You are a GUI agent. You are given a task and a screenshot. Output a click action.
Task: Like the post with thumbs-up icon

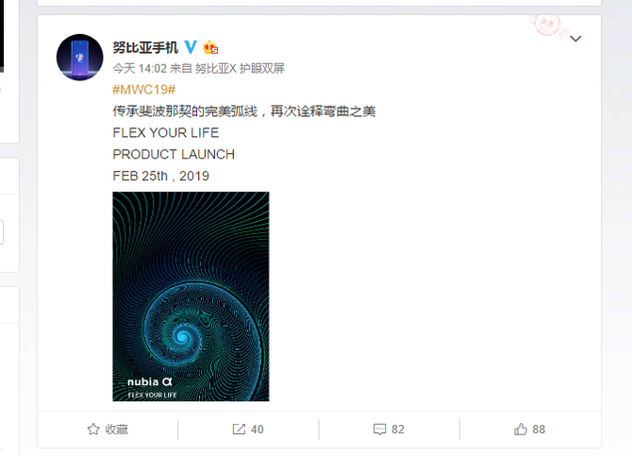[x=521, y=429]
